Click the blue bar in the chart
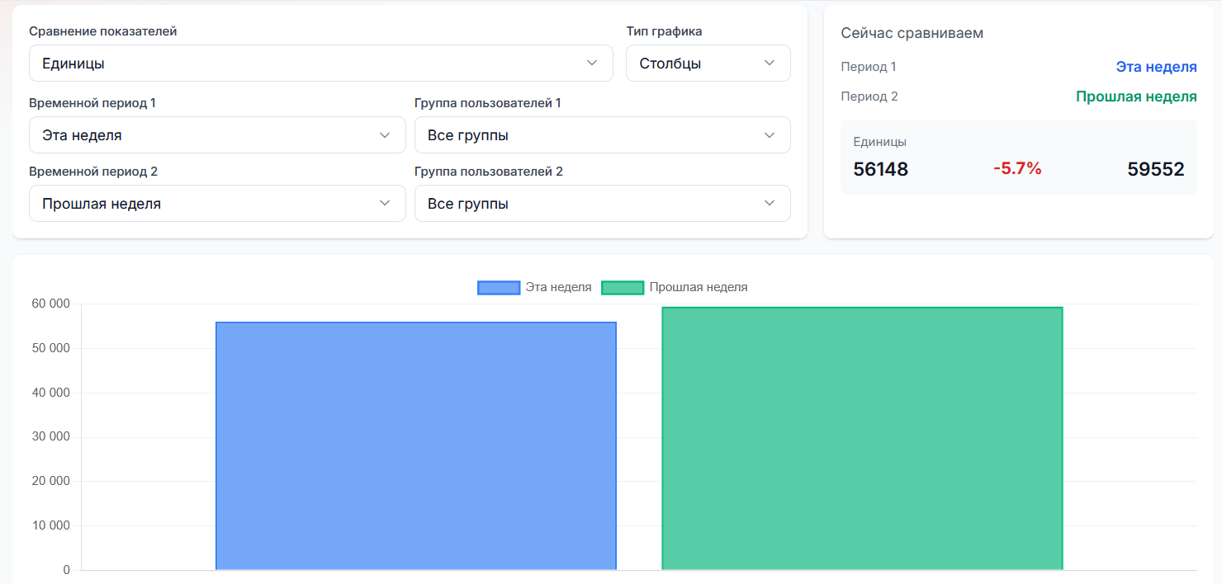Screen dimensions: 1222x584 click(x=416, y=446)
